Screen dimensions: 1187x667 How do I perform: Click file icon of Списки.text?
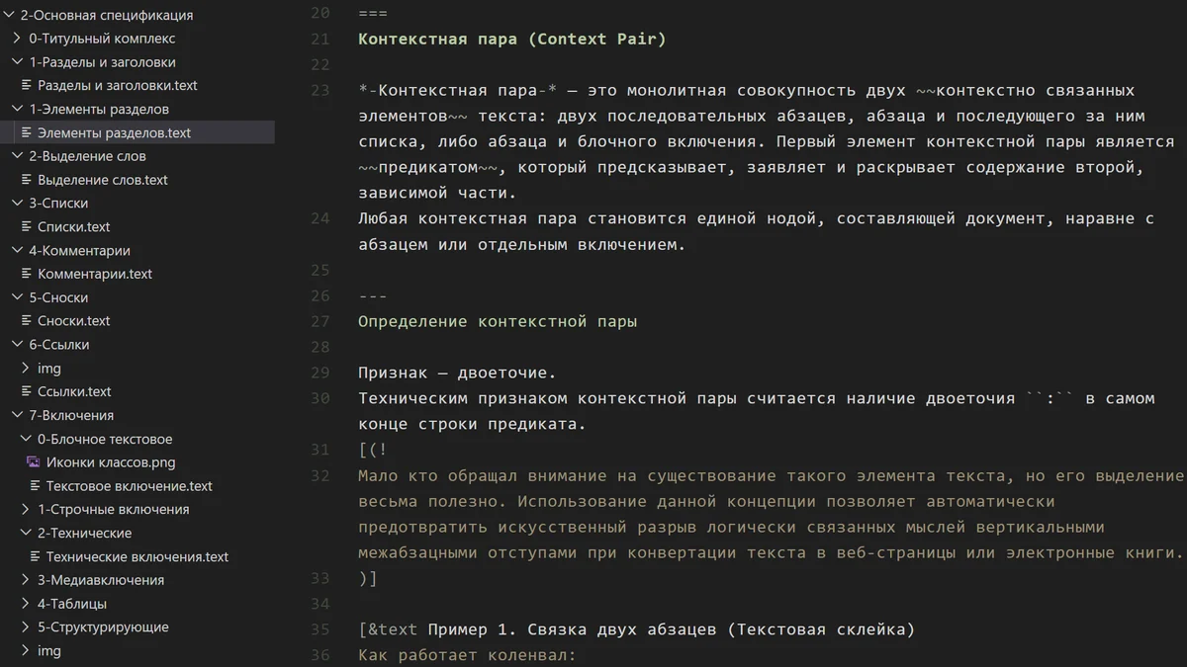tap(27, 227)
